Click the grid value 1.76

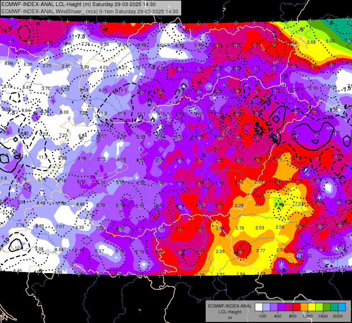pyautogui.click(x=238, y=137)
